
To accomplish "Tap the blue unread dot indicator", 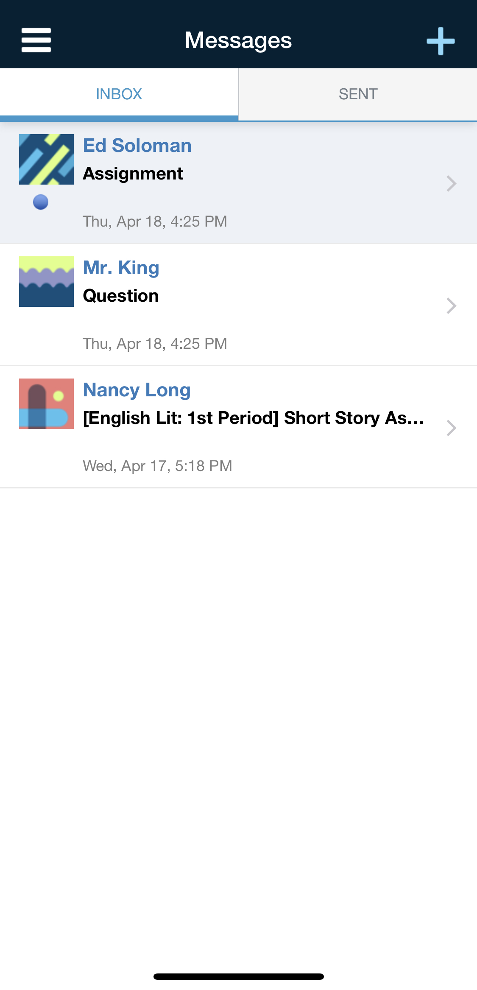I will coord(41,202).
